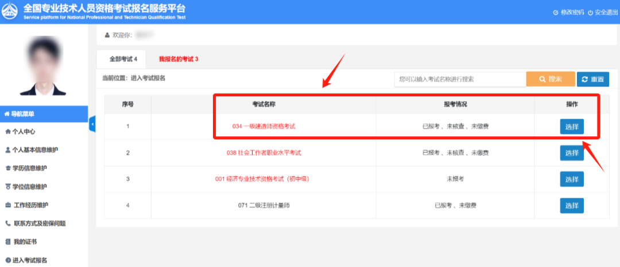Click the orange 搜索 search button
620x267 pixels.
pos(551,79)
